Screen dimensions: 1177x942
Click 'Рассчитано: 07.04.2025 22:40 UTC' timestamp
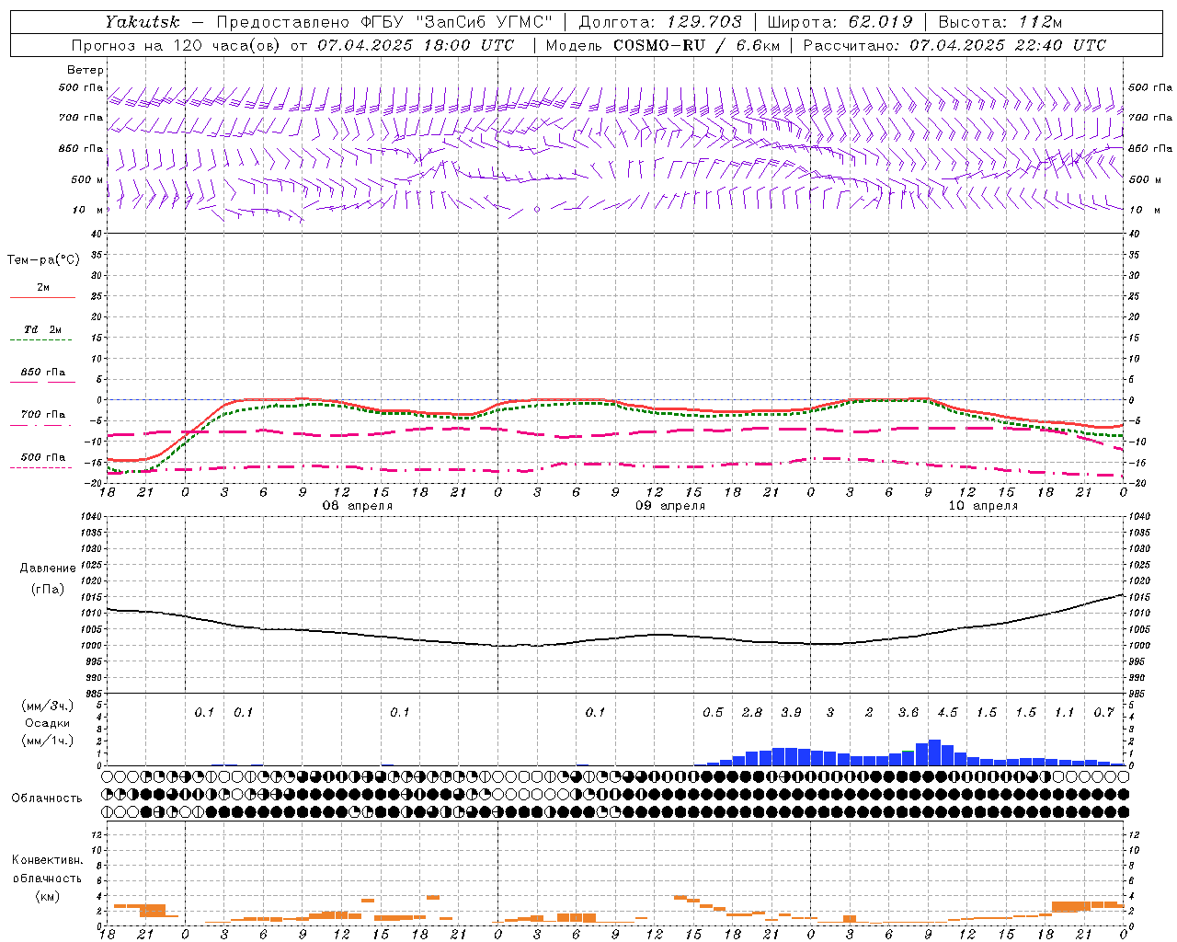tap(954, 45)
